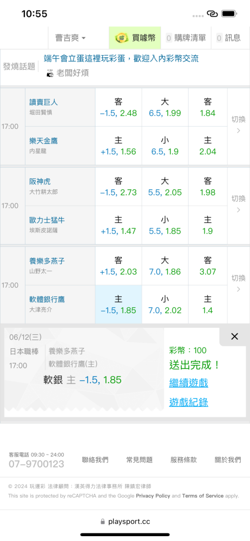Close the bet confirmation slip
250x541 pixels.
pos(234,337)
